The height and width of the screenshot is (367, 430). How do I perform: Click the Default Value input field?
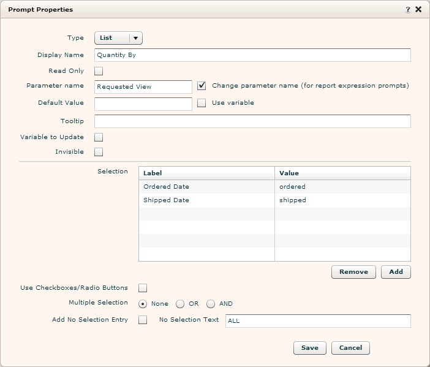pos(143,104)
